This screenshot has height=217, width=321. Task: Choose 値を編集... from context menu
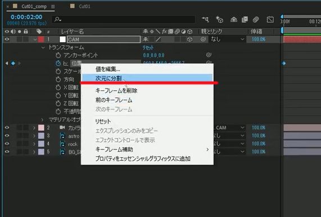tap(147, 69)
